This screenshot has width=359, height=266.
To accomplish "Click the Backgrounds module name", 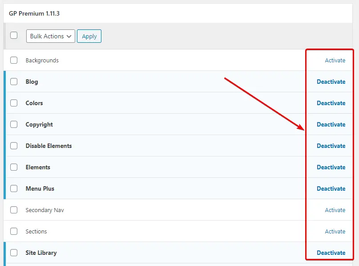I will pyautogui.click(x=42, y=60).
